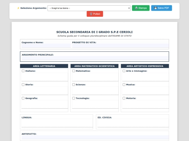189x141 pixels.
Task: Click the Matematica text area
Action: pyautogui.click(x=95, y=77)
